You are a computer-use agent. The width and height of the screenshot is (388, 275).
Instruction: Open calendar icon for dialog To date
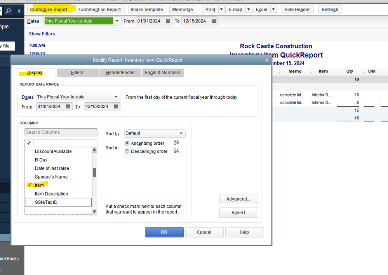click(116, 107)
